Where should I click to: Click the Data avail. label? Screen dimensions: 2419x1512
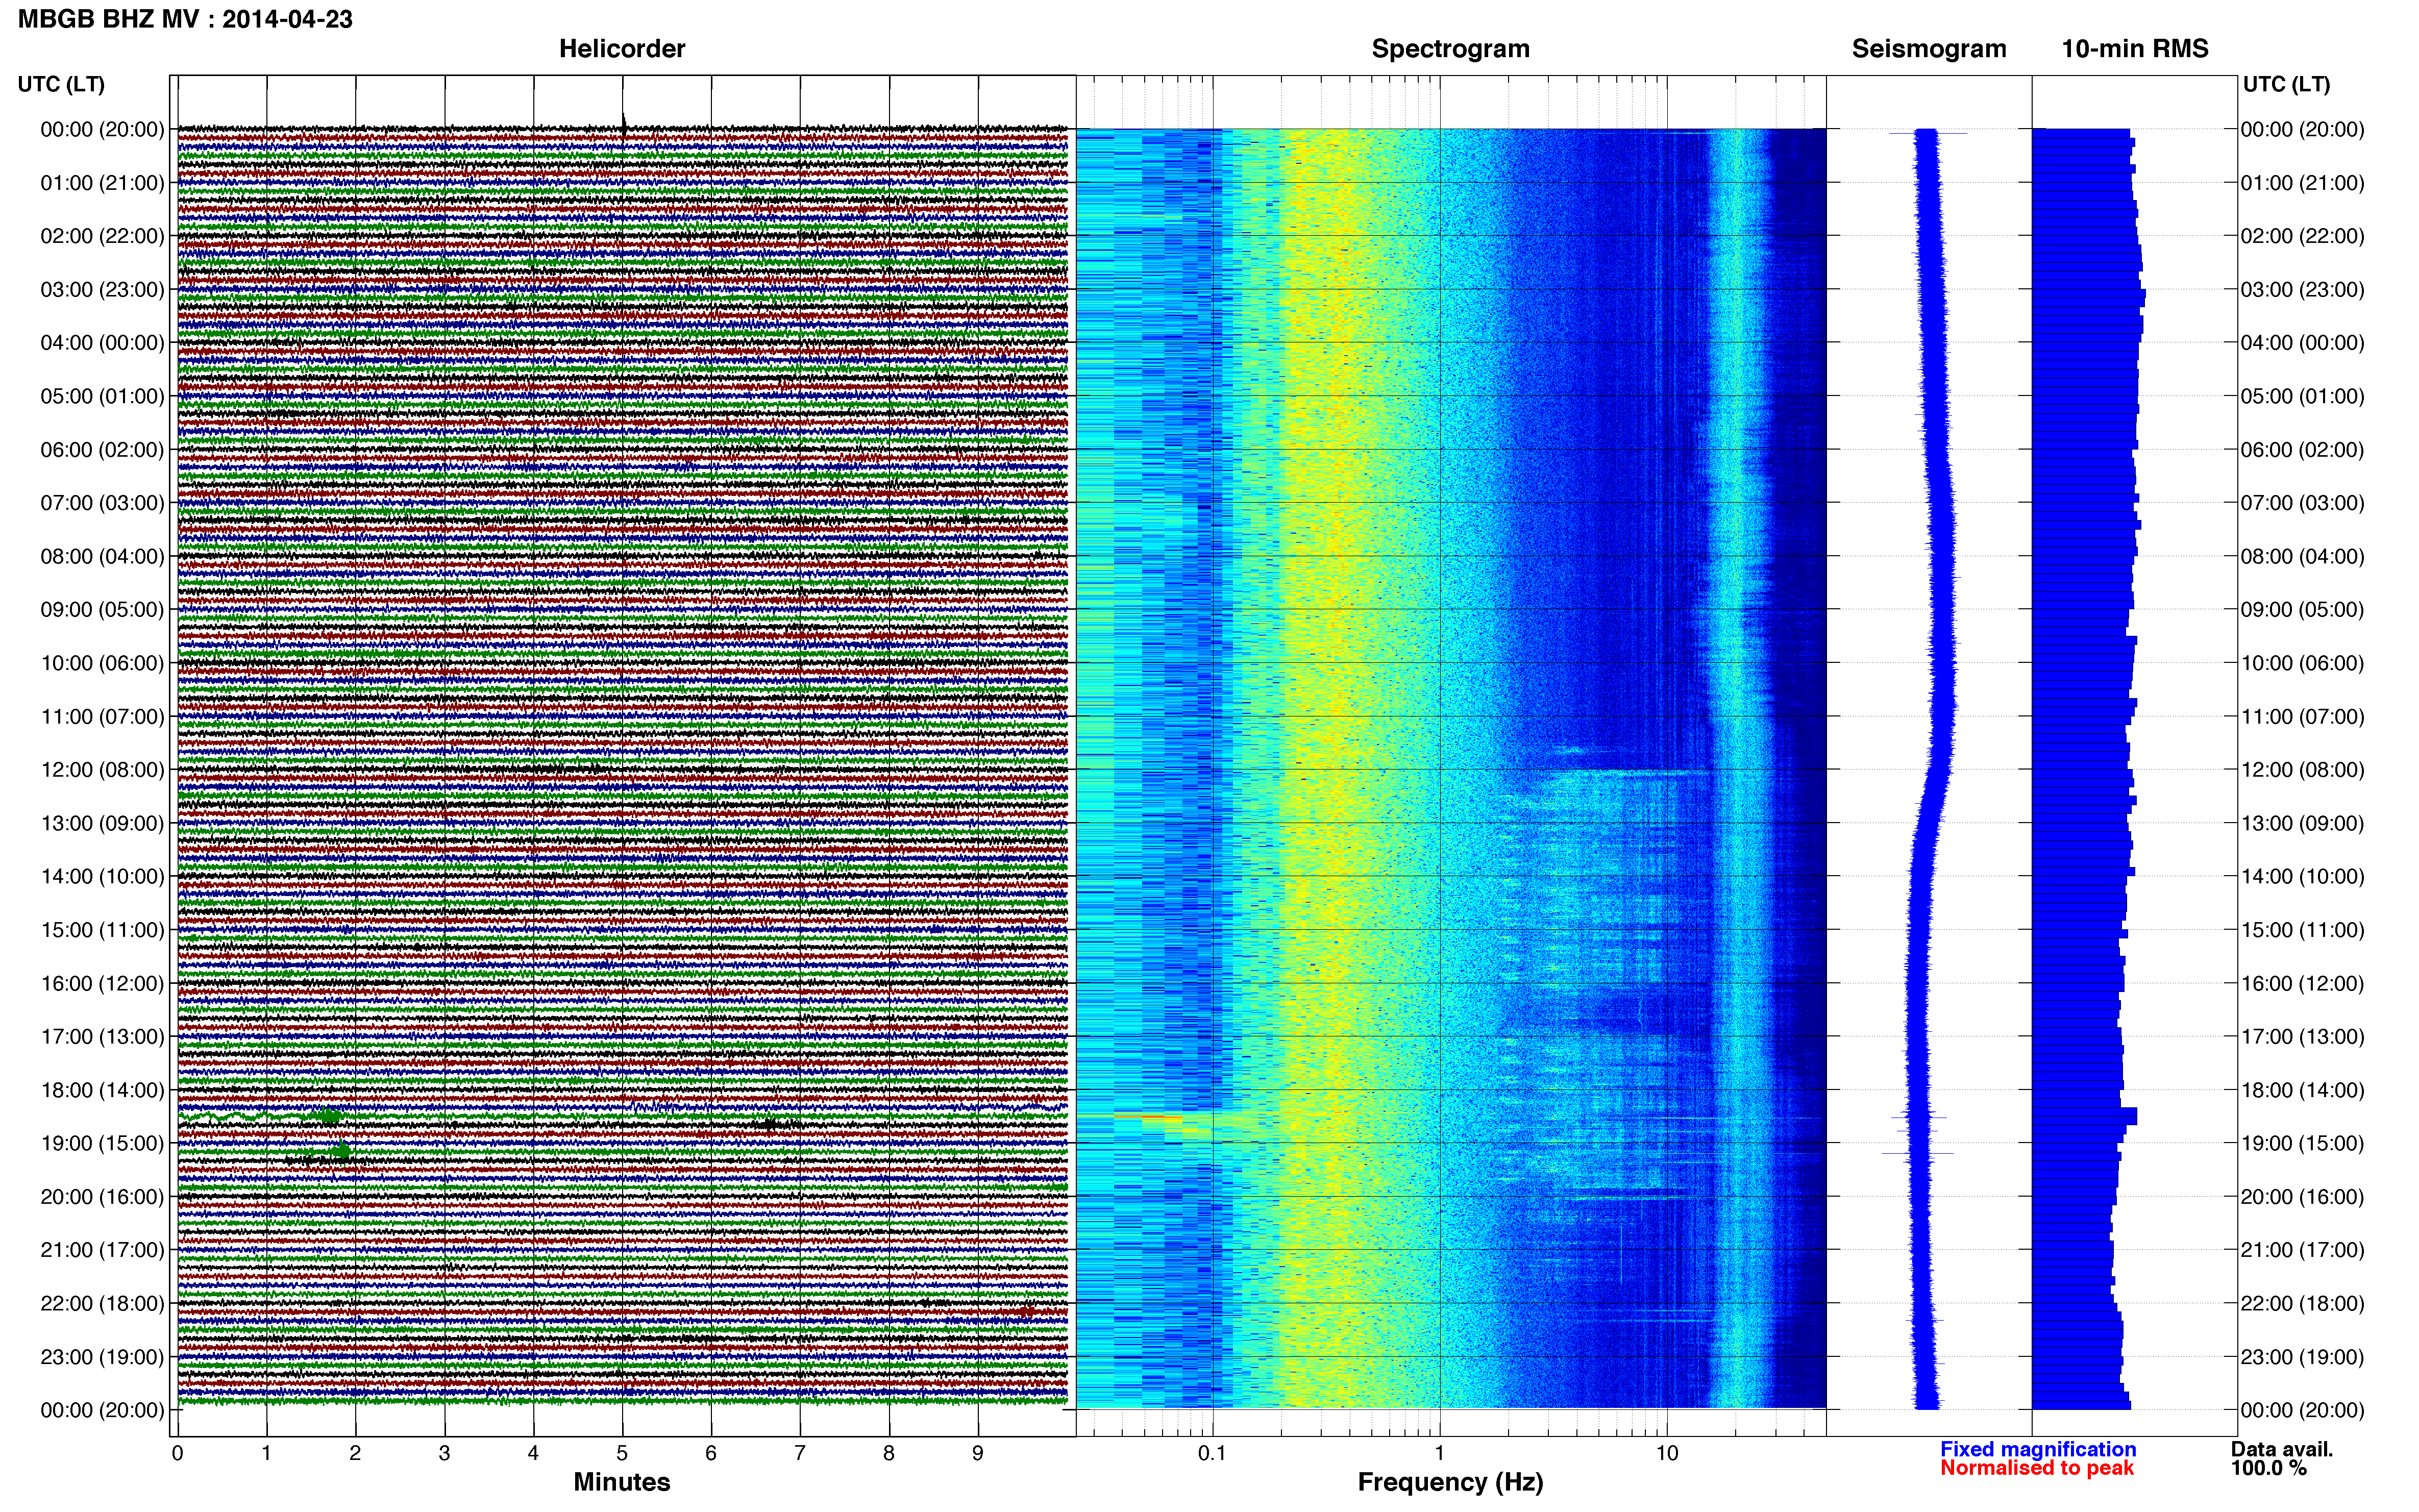click(x=2282, y=1449)
